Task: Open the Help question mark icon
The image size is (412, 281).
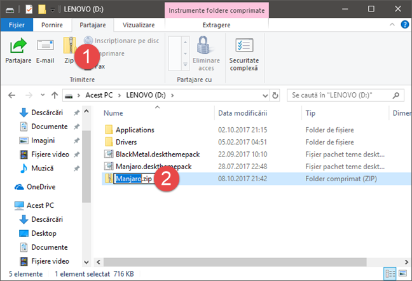Action: (404, 25)
